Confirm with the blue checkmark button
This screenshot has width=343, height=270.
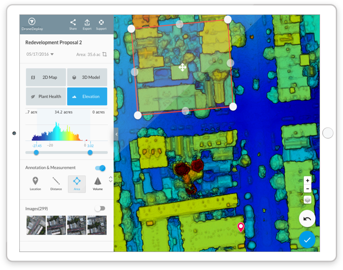pyautogui.click(x=307, y=240)
